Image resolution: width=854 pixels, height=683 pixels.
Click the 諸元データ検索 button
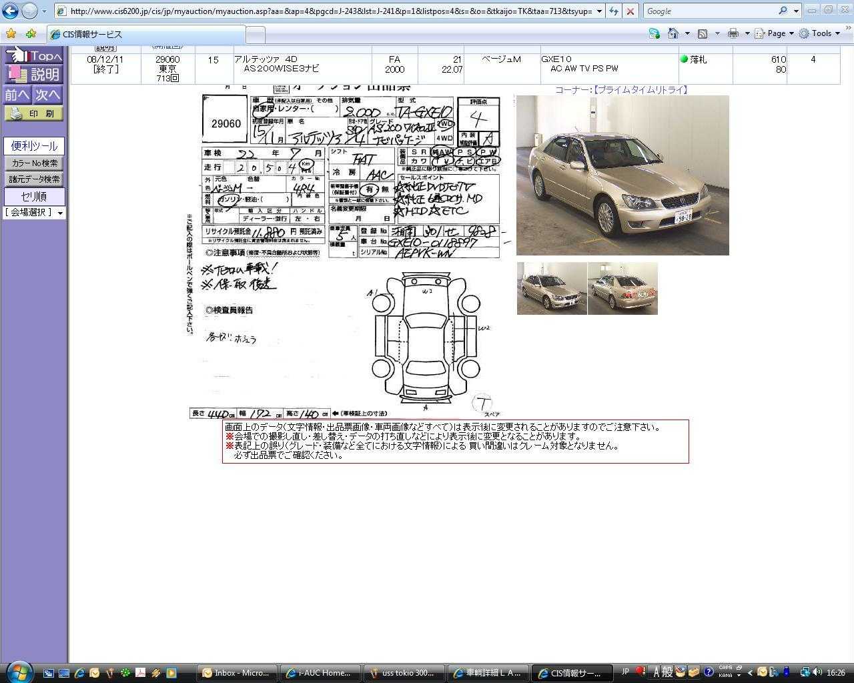34,179
